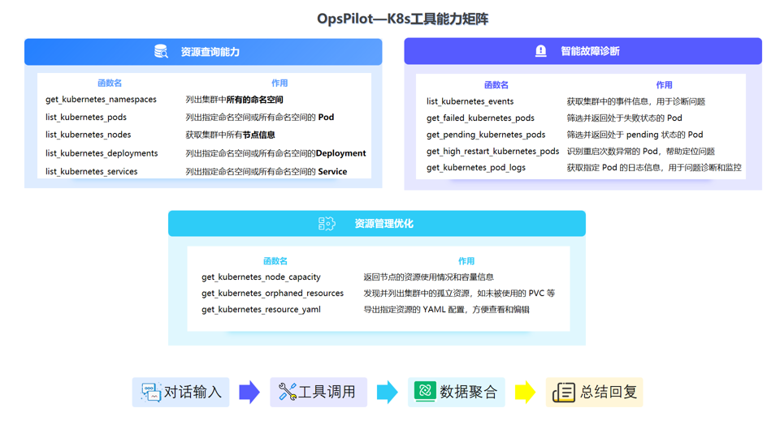Screen dimensions: 780x438
Task: Click description 获取集群中所有节点信息
Action: tap(230, 135)
